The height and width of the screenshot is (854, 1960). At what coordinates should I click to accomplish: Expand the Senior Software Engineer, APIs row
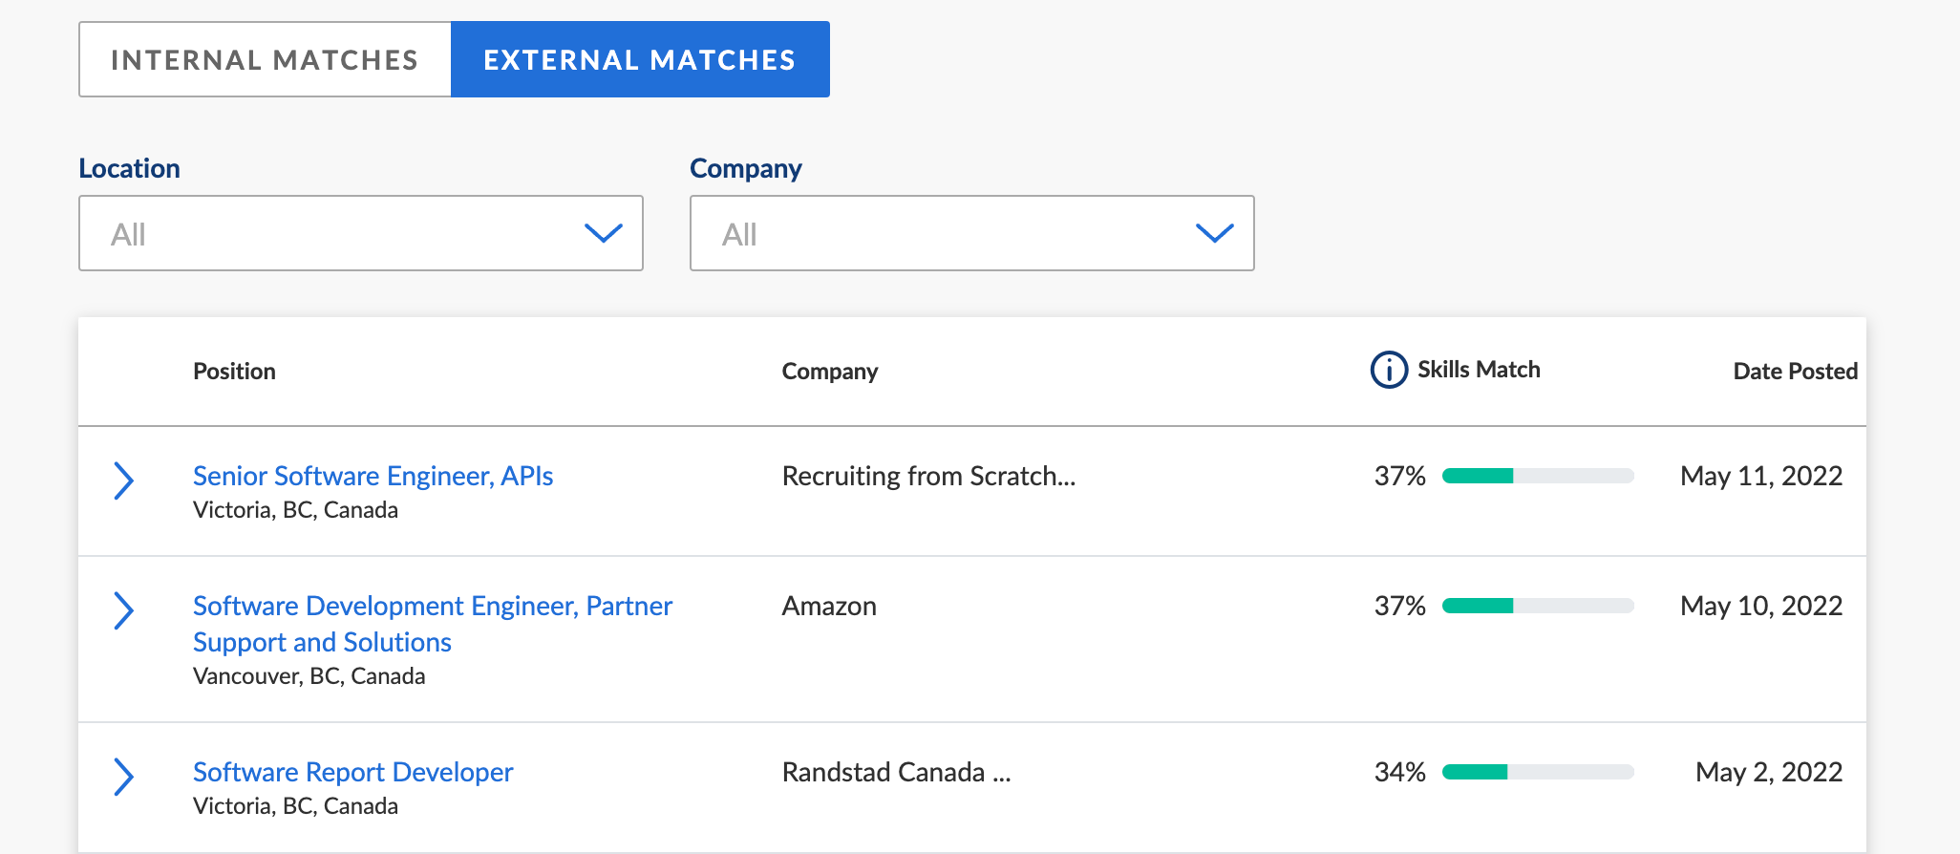pyautogui.click(x=123, y=480)
